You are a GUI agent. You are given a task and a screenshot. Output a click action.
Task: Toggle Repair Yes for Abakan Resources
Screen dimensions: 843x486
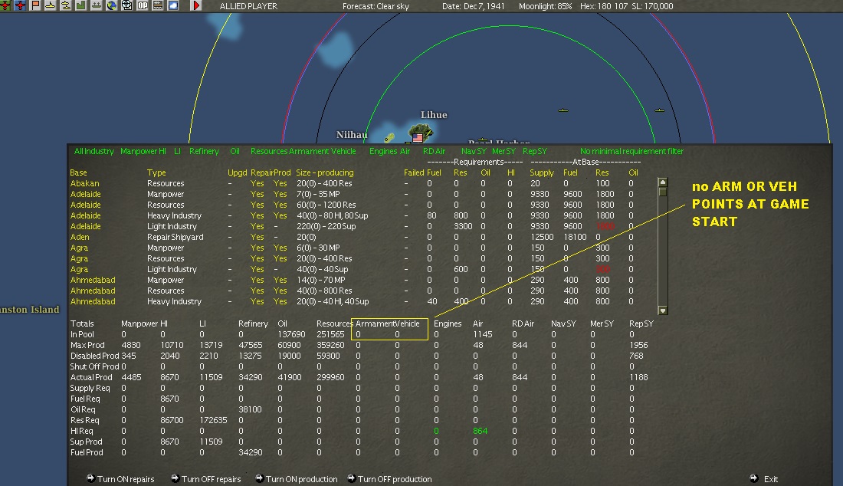point(257,183)
